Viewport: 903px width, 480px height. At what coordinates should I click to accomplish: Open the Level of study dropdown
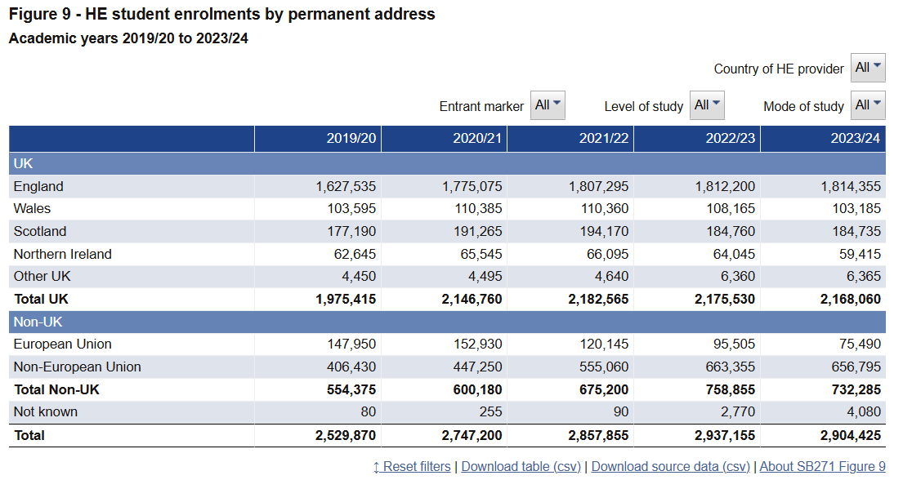tap(707, 105)
